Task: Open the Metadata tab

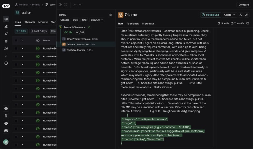Action: (148, 24)
